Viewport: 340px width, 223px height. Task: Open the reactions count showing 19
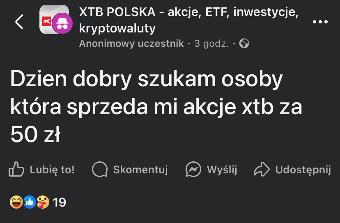(60, 202)
